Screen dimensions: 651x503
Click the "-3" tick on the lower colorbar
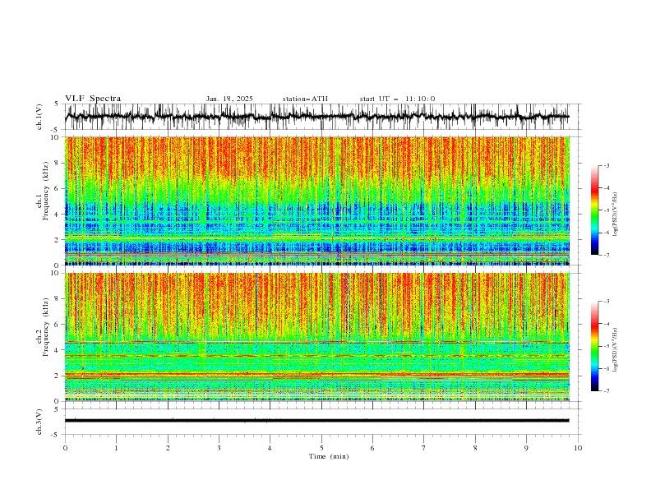[x=607, y=302]
